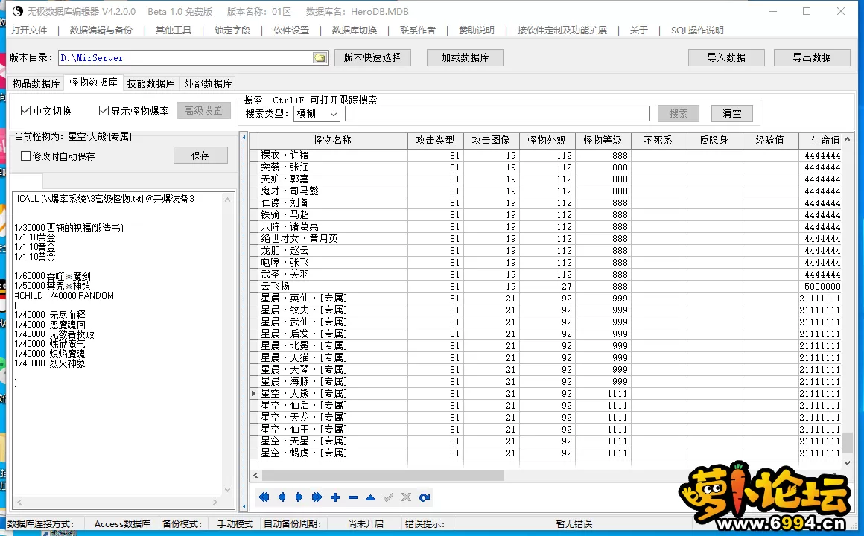The image size is (864, 536).
Task: Open the 数据编辑与备份 menu
Action: coord(101,31)
